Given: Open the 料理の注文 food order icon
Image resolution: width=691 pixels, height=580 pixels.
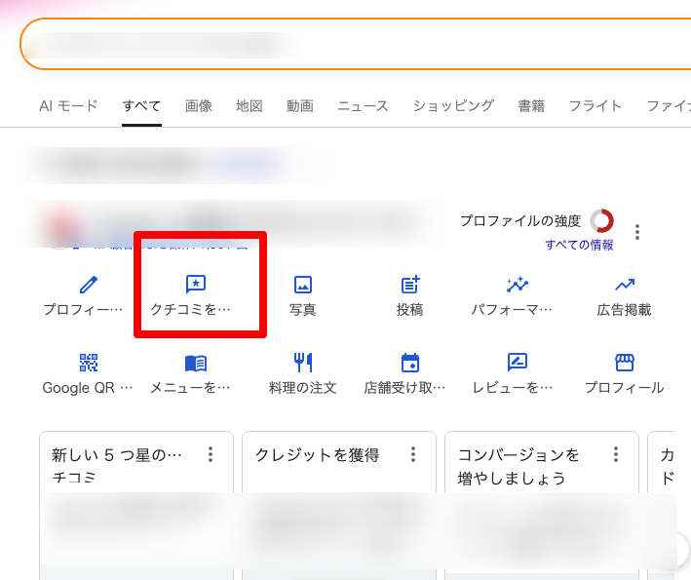Looking at the screenshot, I should 303,363.
